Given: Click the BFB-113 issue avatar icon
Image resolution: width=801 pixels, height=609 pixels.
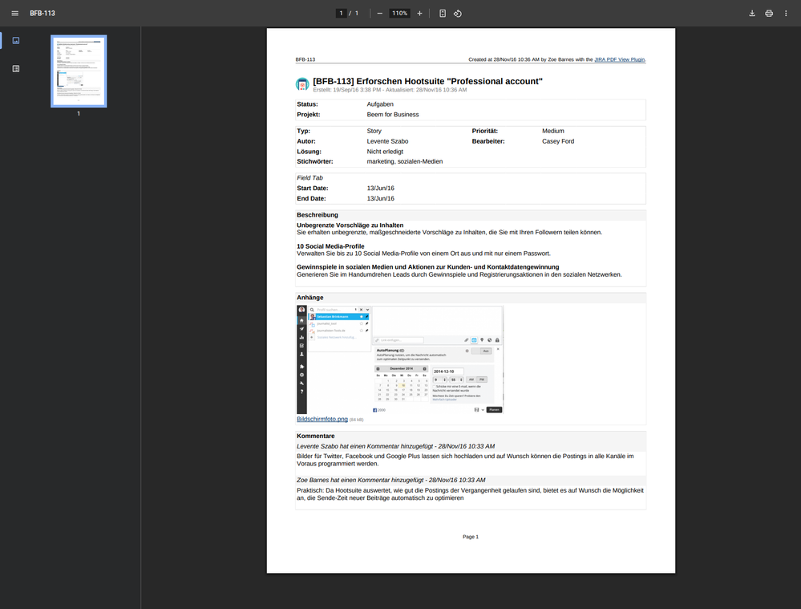Looking at the screenshot, I should coord(302,84).
